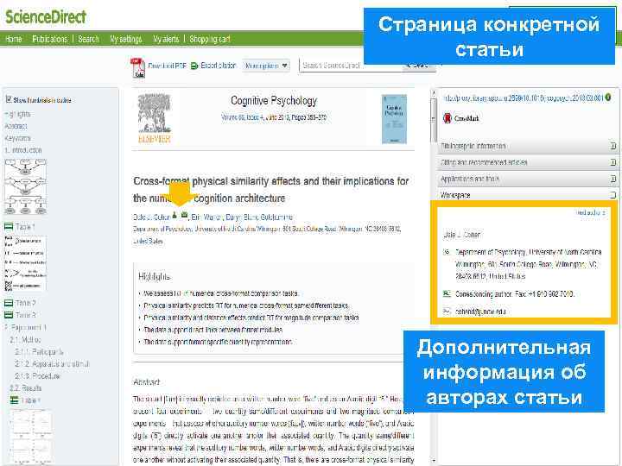Image resolution: width=622 pixels, height=466 pixels.
Task: Click the Corresponding author icon
Action: coord(447,293)
